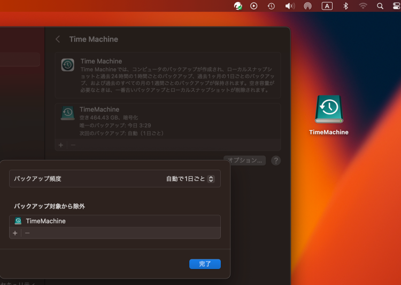Viewport: 401px width, 285px height.
Task: Open the Time Machine menu bar icon
Action: 271,6
